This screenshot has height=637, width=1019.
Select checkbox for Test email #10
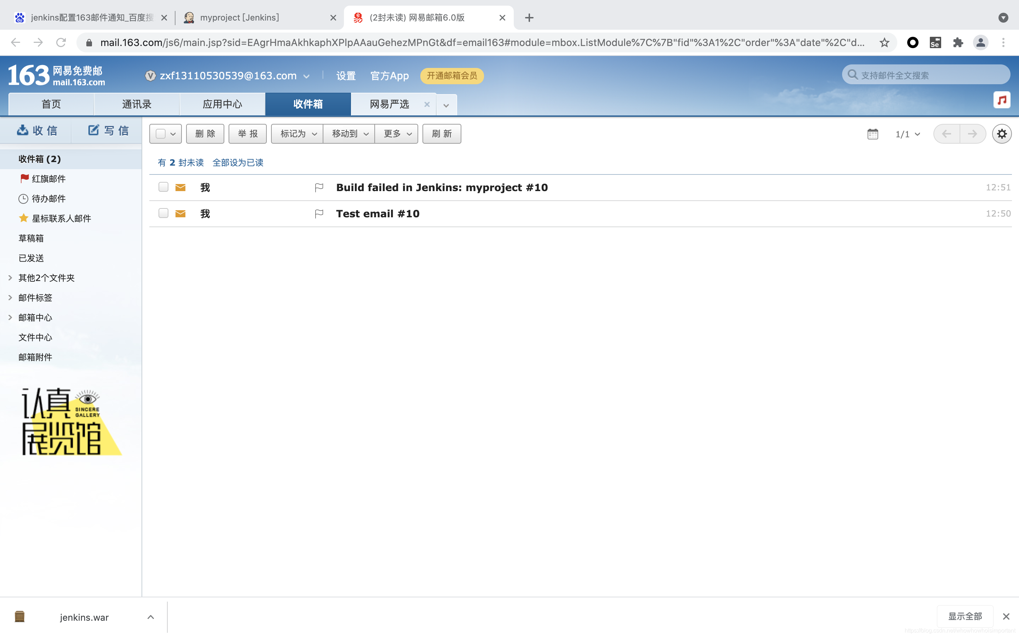pos(163,213)
